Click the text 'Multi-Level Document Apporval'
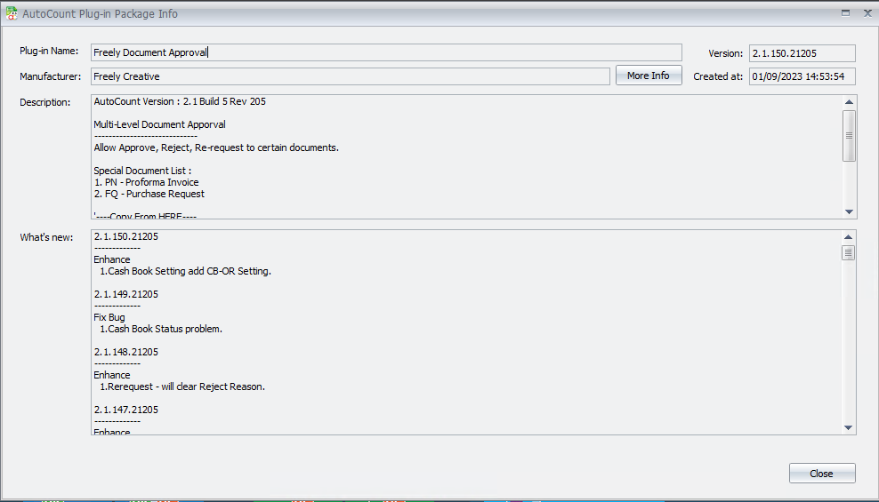The width and height of the screenshot is (879, 502). (160, 124)
